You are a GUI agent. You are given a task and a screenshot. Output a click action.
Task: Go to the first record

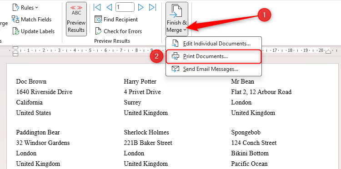[x=97, y=7]
